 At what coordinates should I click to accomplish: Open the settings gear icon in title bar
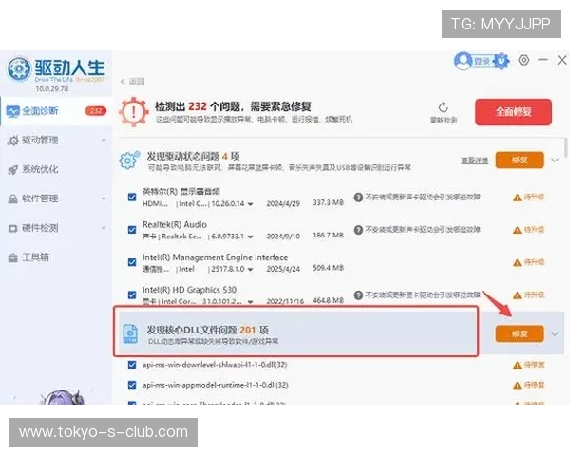[523, 60]
